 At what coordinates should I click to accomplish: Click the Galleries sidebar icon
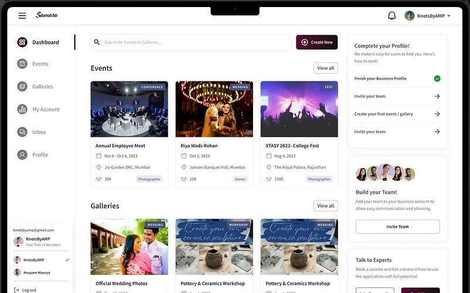(x=22, y=87)
